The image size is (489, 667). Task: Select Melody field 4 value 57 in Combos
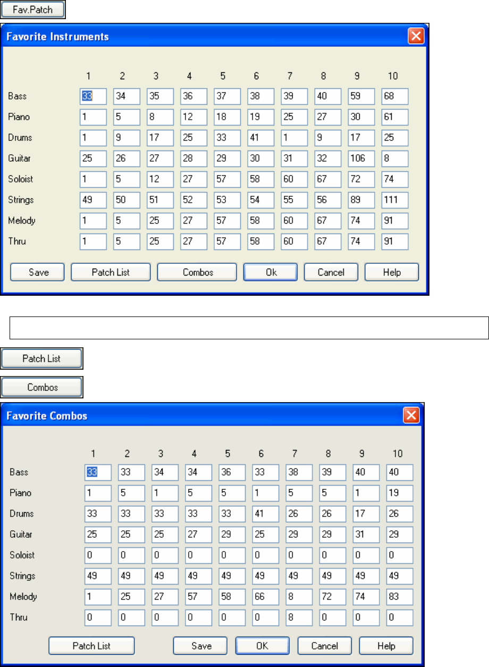pyautogui.click(x=198, y=597)
